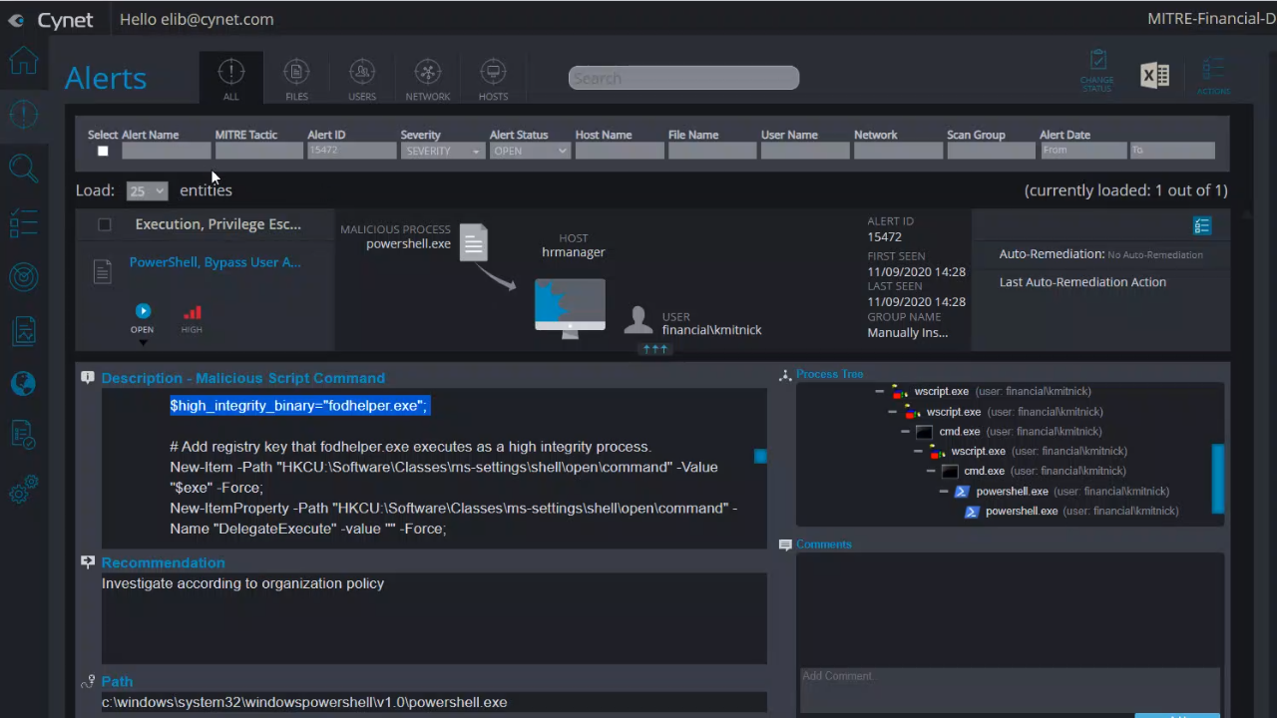Open the Alerts section from the sidebar
Image resolution: width=1277 pixels, height=718 pixels.
coord(23,115)
